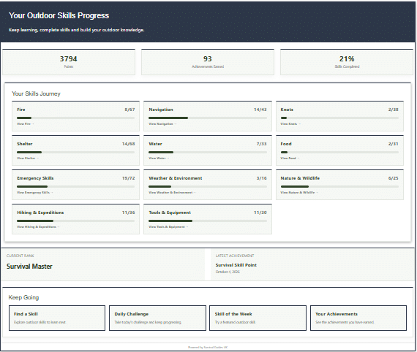The height and width of the screenshot is (352, 417).
Task: Select the Skill of the Week card
Action: tap(258, 318)
